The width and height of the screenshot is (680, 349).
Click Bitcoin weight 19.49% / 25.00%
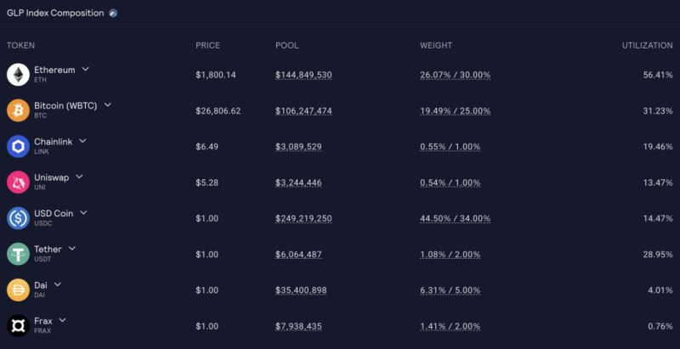(455, 110)
